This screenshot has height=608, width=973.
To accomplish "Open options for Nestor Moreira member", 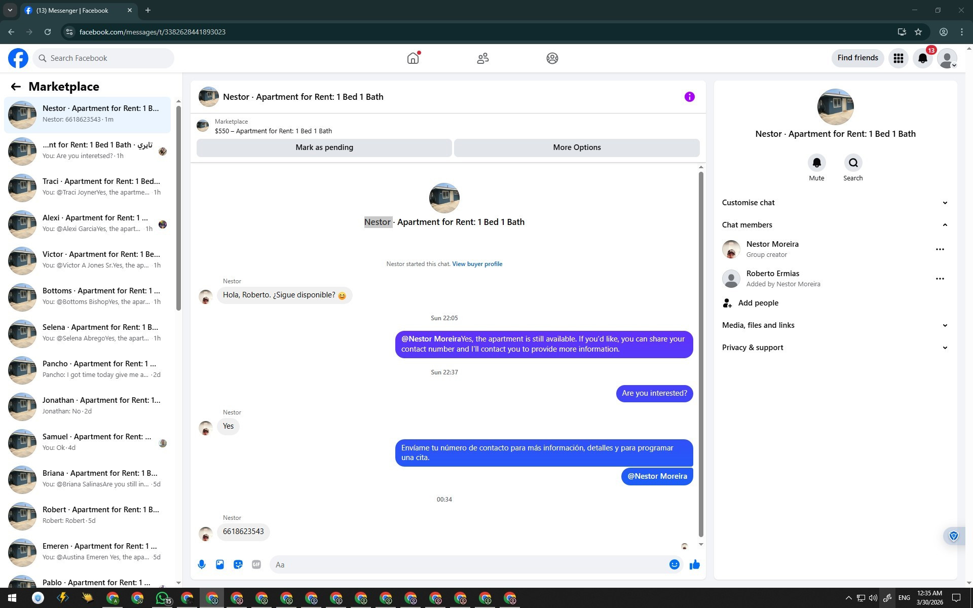I will tap(940, 249).
